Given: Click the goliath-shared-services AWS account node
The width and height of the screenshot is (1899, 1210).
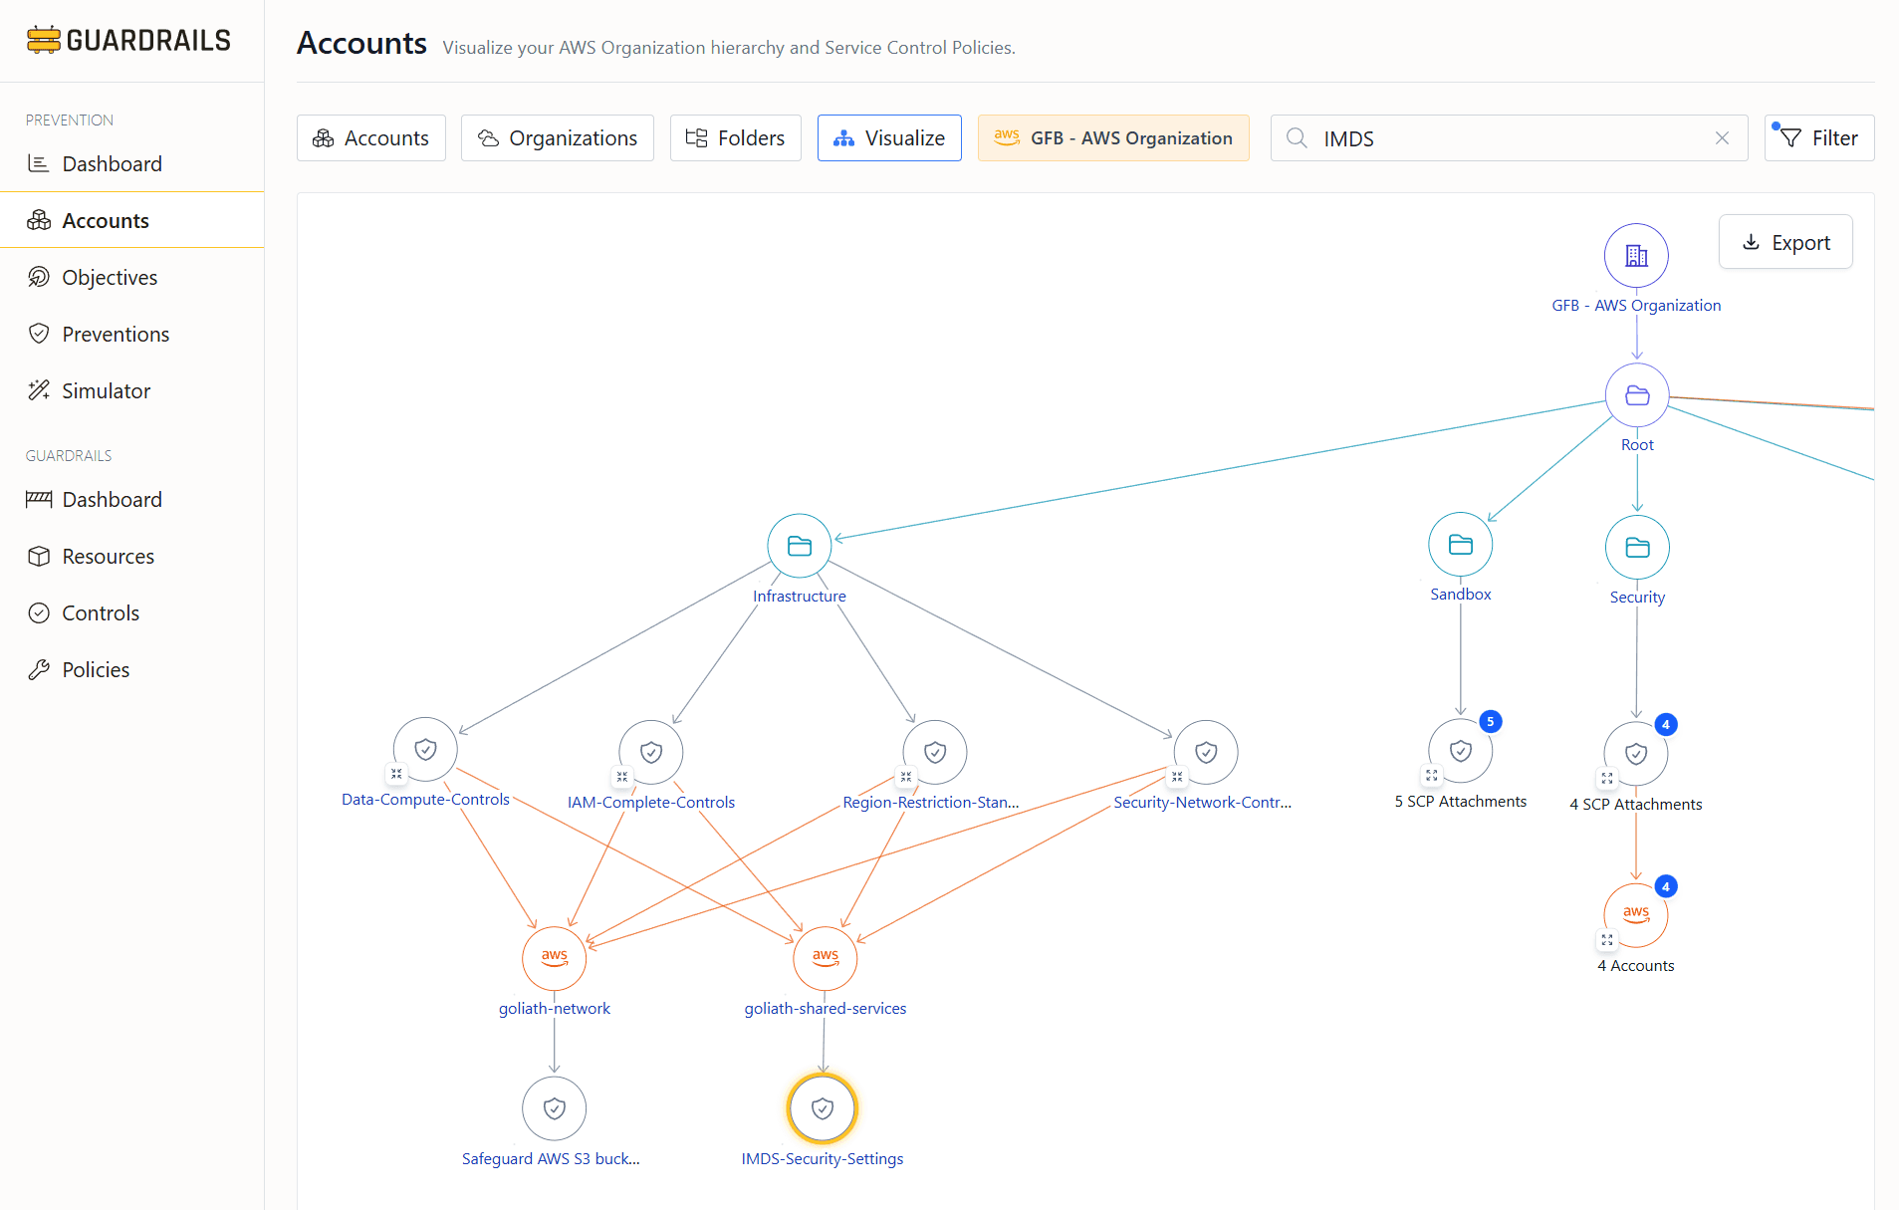Looking at the screenshot, I should pyautogui.click(x=825, y=958).
